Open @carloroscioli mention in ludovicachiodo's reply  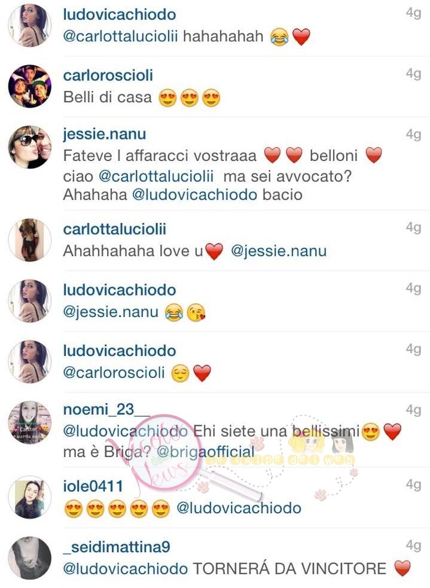tap(114, 373)
